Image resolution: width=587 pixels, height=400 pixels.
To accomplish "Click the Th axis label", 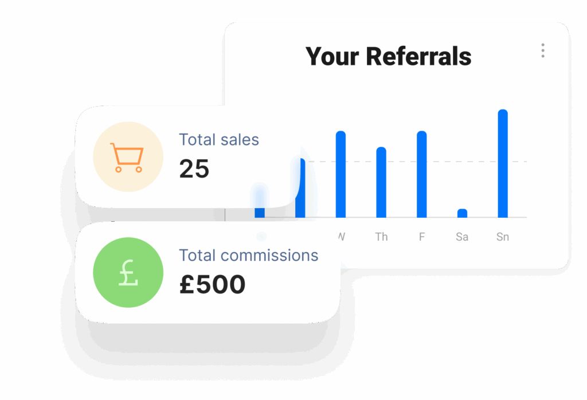I will click(381, 237).
